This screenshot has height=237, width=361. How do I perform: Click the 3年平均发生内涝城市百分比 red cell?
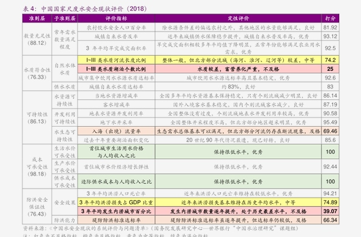point(116,211)
